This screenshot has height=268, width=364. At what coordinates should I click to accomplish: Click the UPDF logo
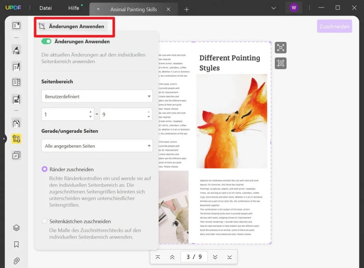13,8
